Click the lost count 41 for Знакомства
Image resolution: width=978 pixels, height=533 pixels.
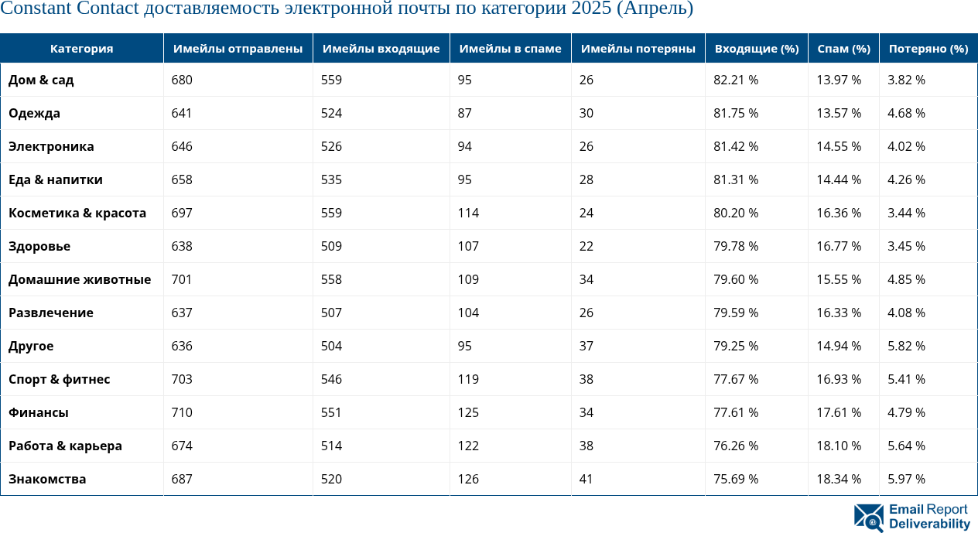pos(586,479)
